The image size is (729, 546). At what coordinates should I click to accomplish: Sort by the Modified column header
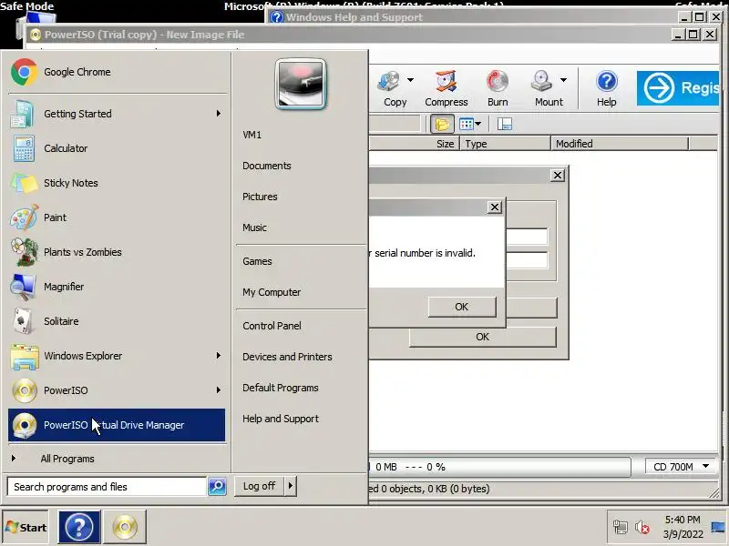point(620,144)
